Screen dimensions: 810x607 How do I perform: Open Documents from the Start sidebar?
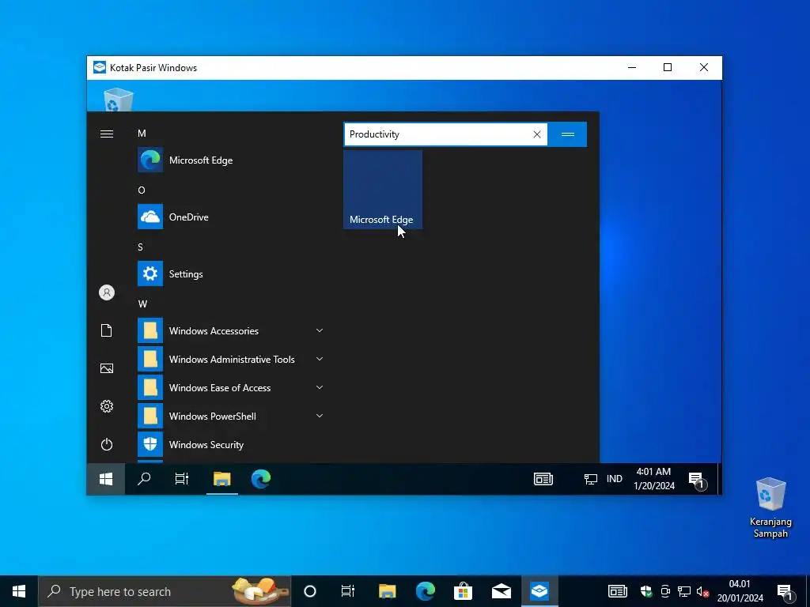coord(107,330)
